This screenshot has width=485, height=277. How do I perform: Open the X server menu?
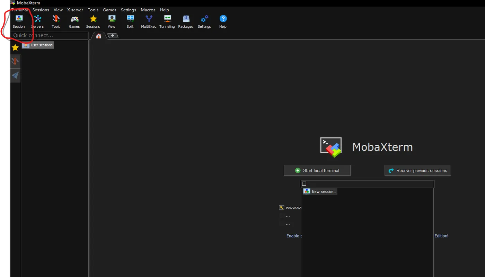click(75, 10)
